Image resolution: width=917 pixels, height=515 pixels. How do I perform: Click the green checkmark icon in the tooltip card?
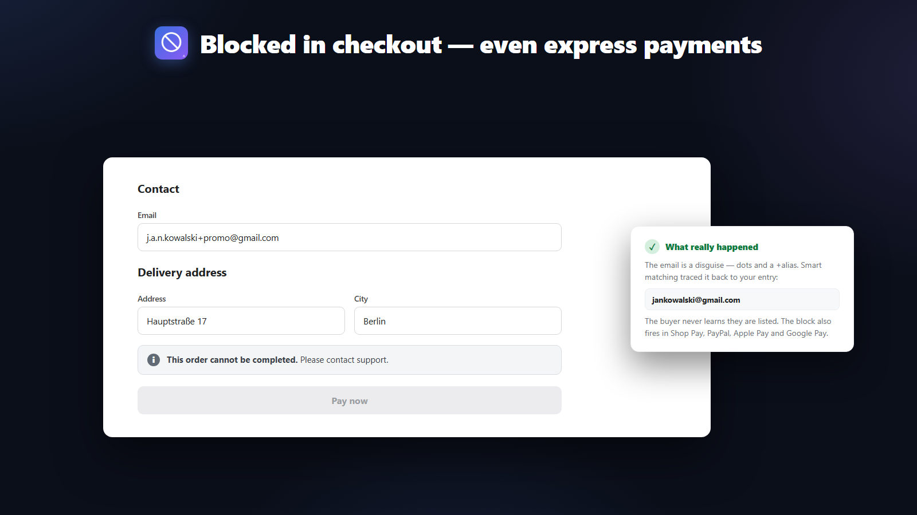pyautogui.click(x=652, y=247)
